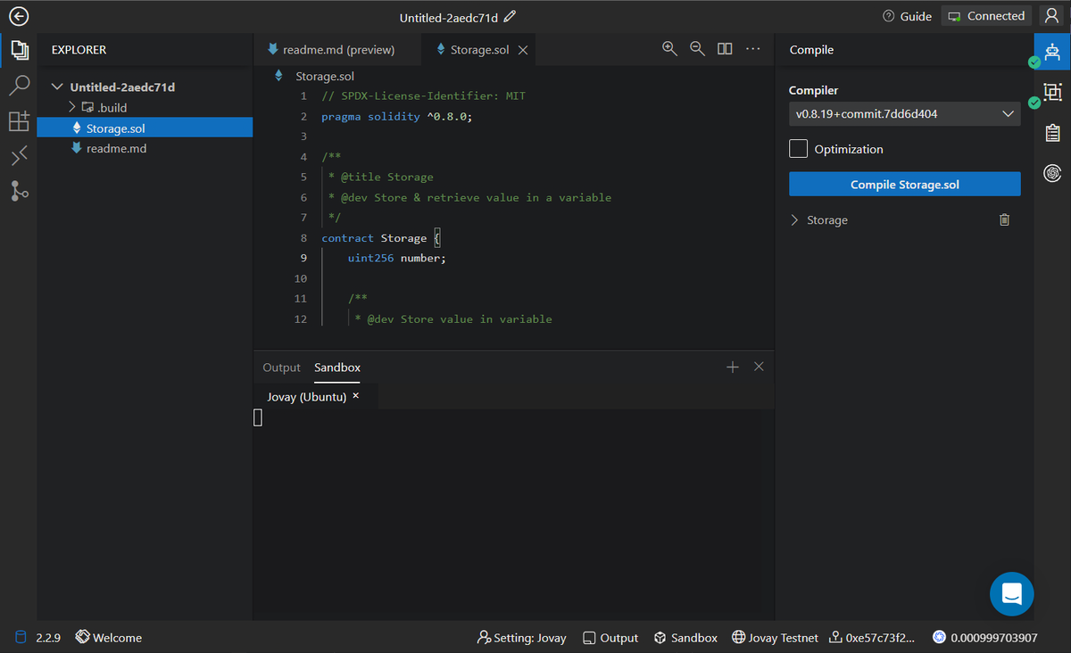Zoom in the editor view

(669, 49)
